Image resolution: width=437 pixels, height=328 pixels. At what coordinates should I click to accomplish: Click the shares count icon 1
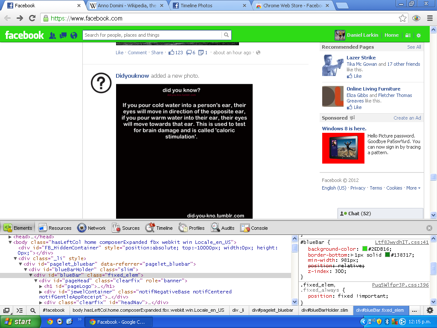(x=203, y=53)
